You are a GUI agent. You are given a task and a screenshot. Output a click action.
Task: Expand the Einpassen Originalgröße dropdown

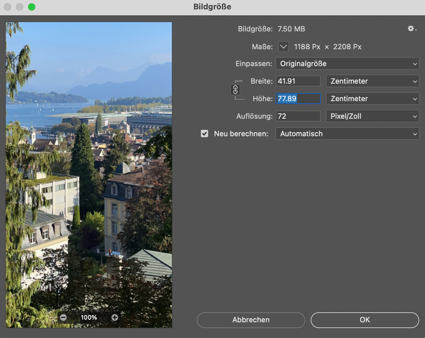click(x=347, y=64)
